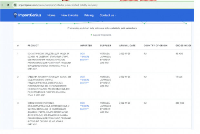Click the SUPPLIER column header
This screenshot has height=134, width=200.
click(x=105, y=45)
